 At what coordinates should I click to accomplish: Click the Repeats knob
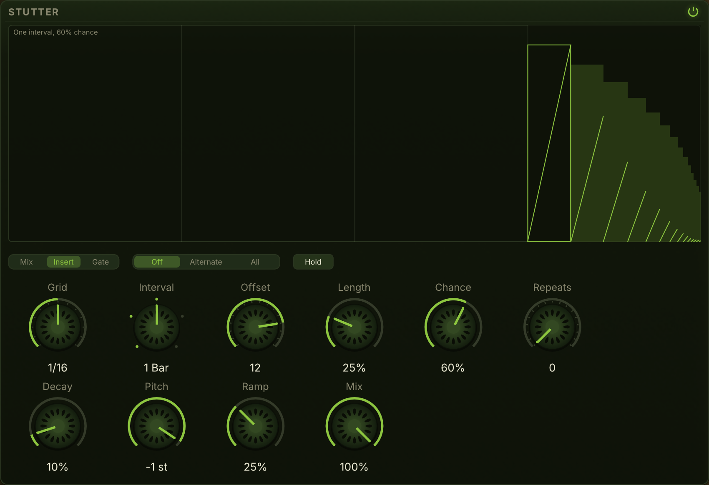(x=552, y=326)
